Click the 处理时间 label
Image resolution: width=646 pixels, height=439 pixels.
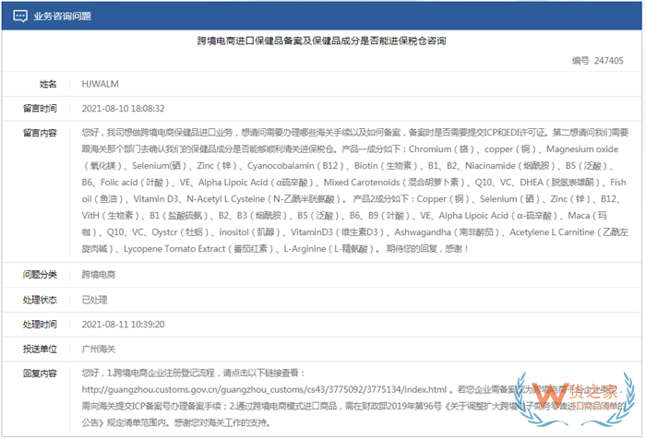pos(40,324)
